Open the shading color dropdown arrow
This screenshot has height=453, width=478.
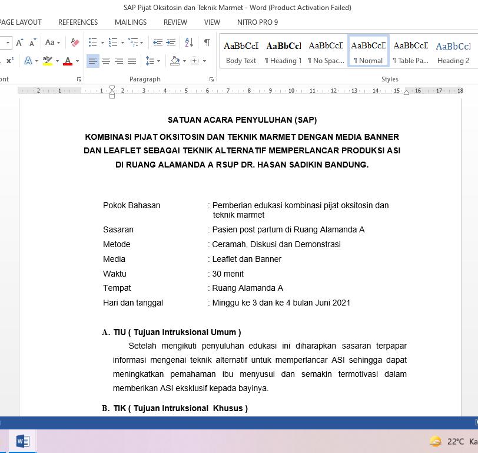point(184,61)
